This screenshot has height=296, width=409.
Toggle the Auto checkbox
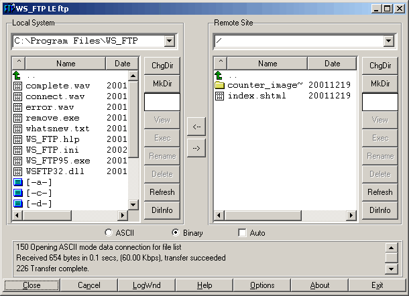pyautogui.click(x=242, y=232)
